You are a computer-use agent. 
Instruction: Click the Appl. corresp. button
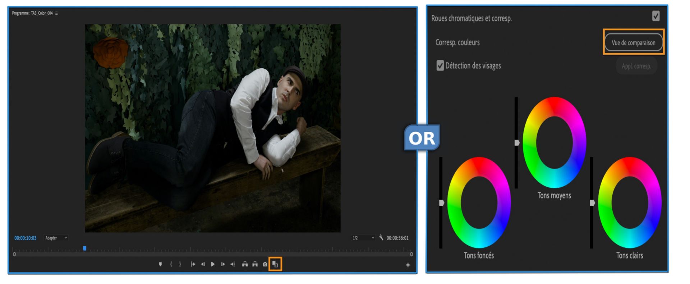click(636, 66)
